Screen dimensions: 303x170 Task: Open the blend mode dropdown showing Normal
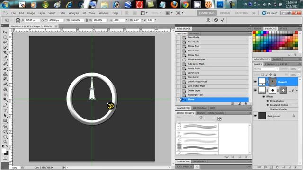[266, 69]
